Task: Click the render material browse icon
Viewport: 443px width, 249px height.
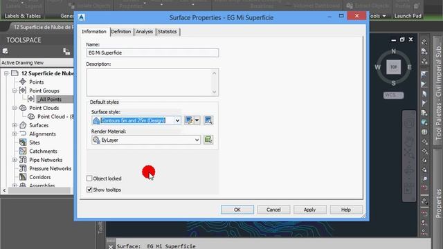Action: point(208,140)
